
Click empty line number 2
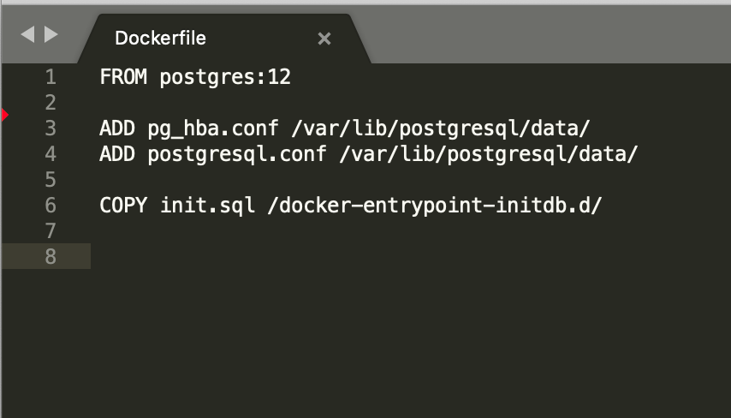click(x=51, y=103)
